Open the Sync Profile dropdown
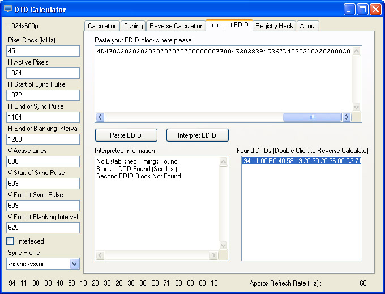 (x=74, y=263)
